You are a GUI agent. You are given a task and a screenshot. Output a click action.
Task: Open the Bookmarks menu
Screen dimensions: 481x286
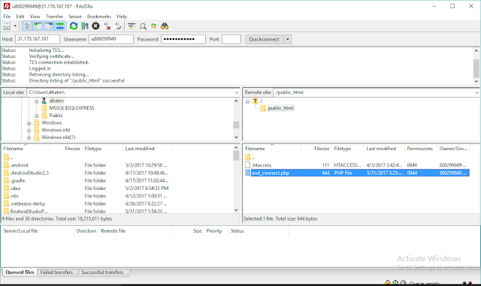coord(99,17)
